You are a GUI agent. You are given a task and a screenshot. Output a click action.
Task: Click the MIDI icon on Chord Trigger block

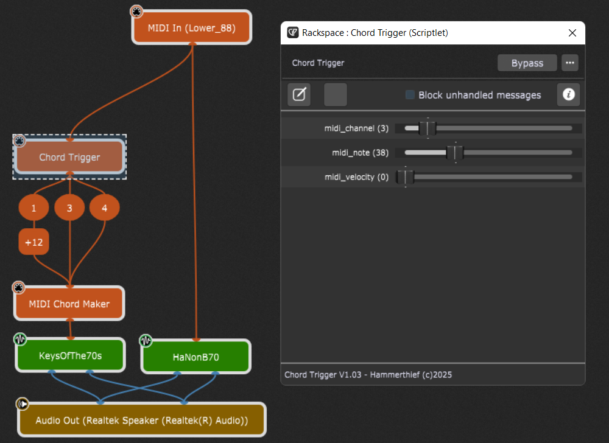coord(19,141)
